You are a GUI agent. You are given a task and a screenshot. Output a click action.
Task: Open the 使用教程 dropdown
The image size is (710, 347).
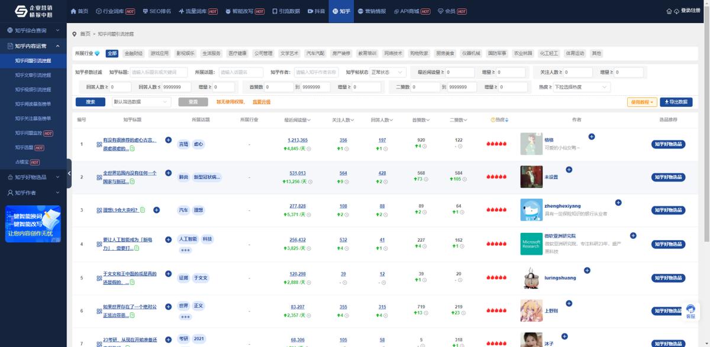coord(642,102)
